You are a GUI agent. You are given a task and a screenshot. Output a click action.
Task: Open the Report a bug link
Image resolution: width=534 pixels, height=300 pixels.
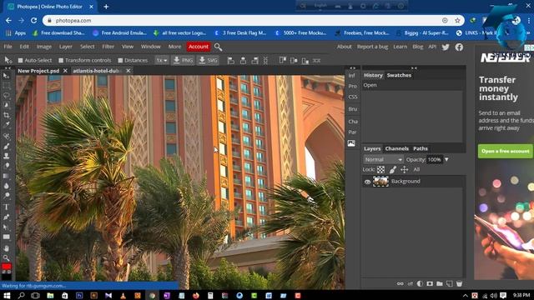tap(372, 47)
